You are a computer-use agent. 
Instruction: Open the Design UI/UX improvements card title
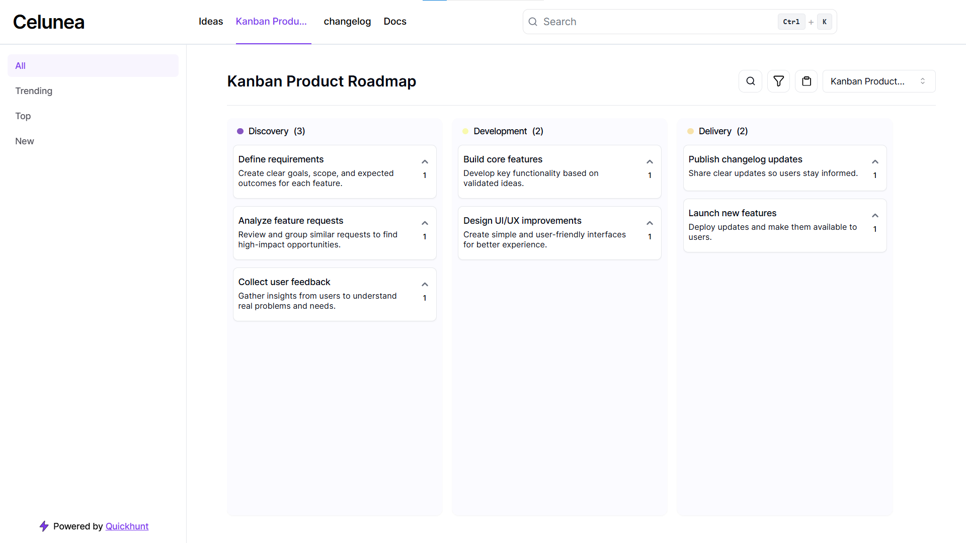point(522,221)
